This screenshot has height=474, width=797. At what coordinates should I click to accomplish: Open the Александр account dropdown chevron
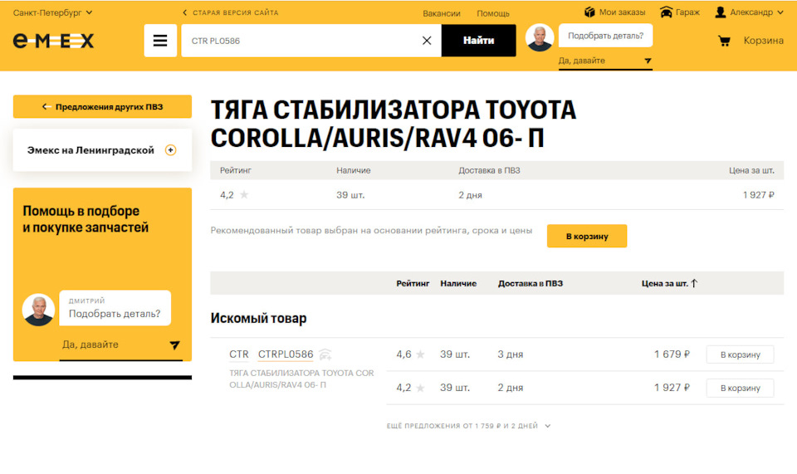(x=780, y=12)
